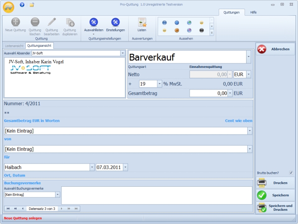Viewport: 298px width, 224px height.
Task: Switch to the Listenansicht tab
Action: coord(14,46)
